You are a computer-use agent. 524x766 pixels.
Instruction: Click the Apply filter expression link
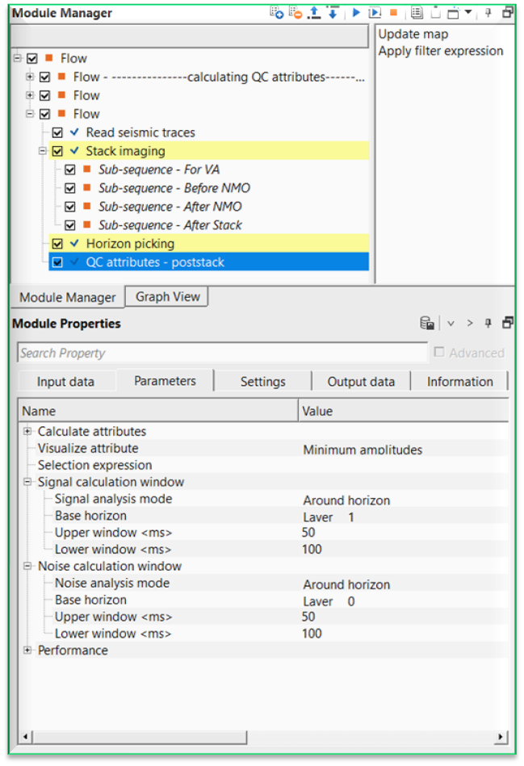pyautogui.click(x=440, y=50)
